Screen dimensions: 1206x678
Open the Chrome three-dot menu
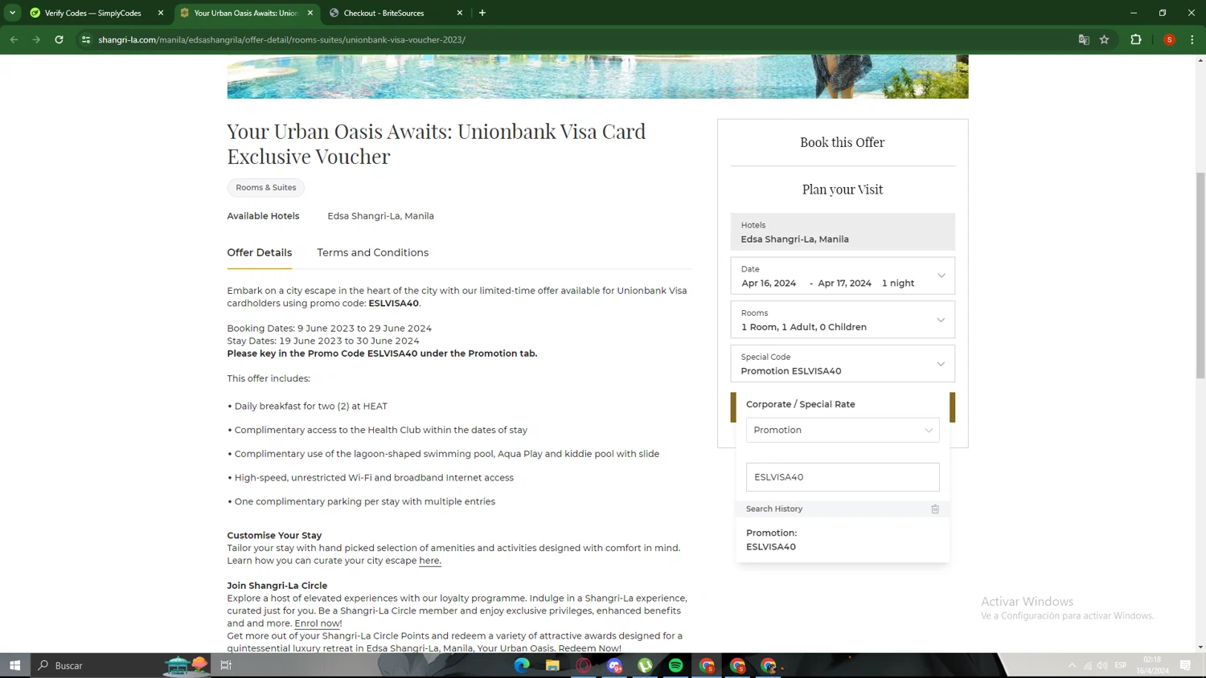tap(1192, 39)
